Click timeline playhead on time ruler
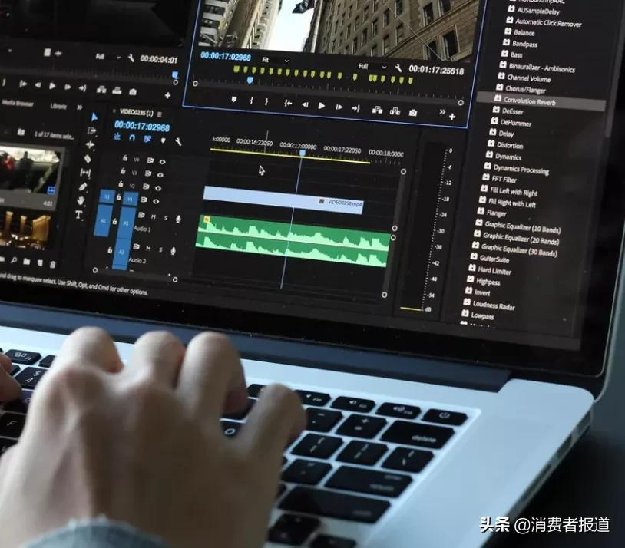Viewport: 625px width, 548px height. [303, 153]
